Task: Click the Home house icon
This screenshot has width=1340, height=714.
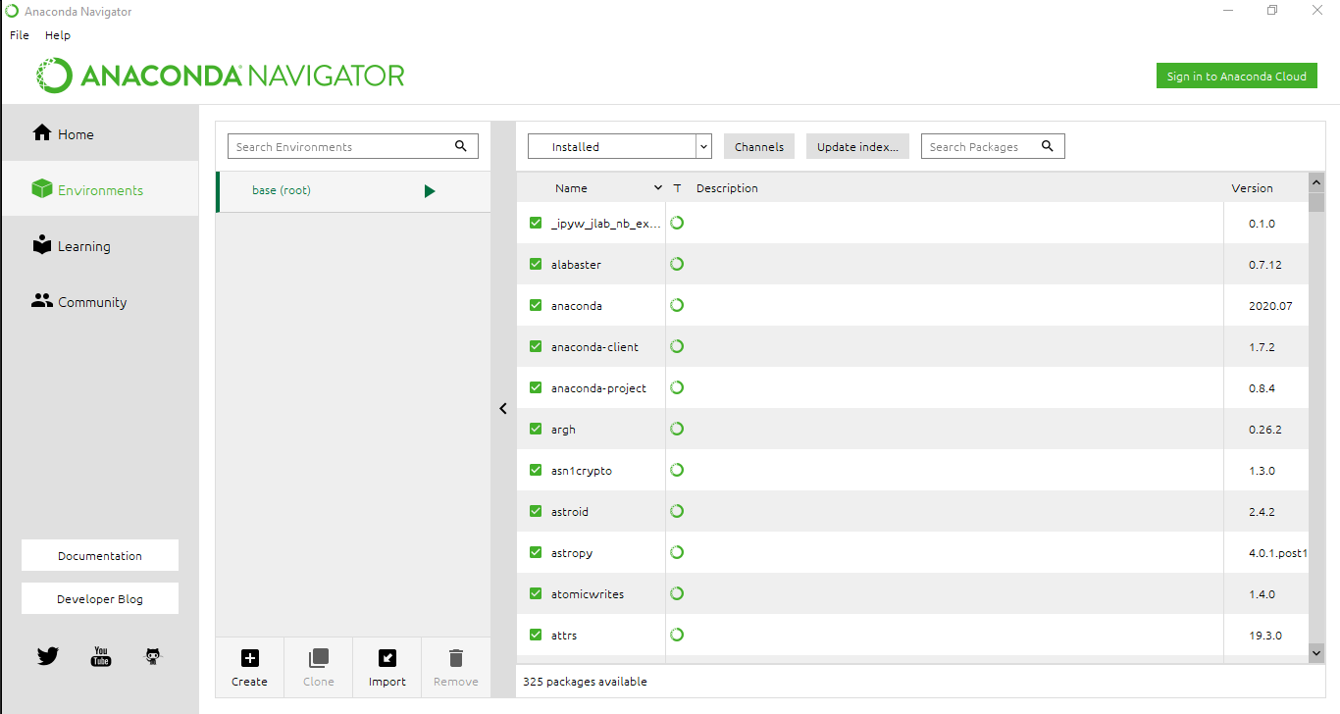Action: click(42, 133)
